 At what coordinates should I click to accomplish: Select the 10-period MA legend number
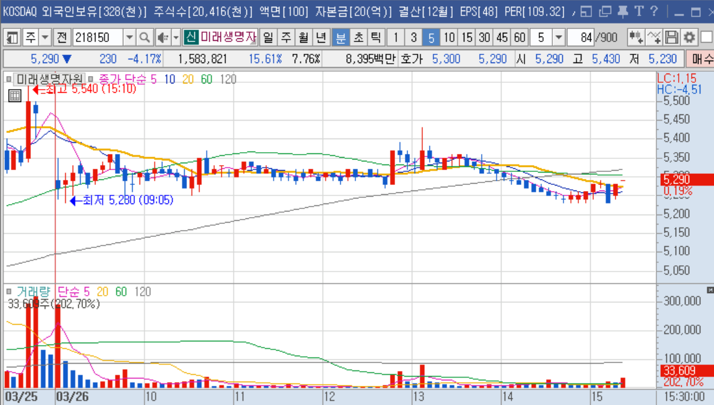pyautogui.click(x=170, y=79)
